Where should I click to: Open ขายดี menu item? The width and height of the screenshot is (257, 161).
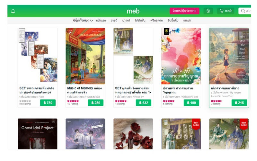point(114,21)
